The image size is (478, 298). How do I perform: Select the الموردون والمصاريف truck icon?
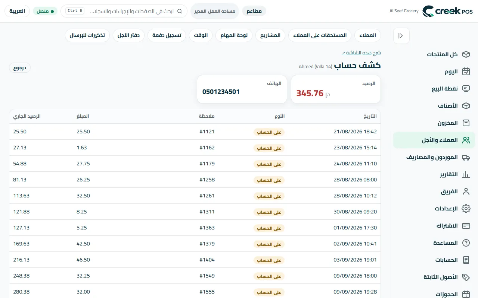pyautogui.click(x=466, y=157)
